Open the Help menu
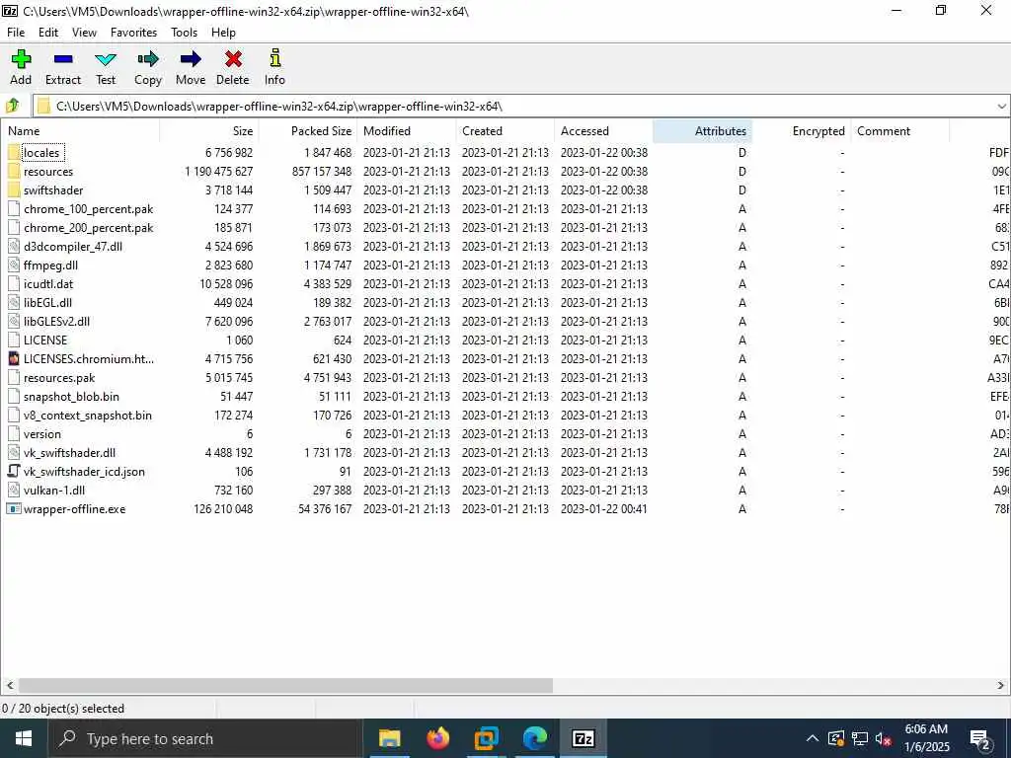Viewport: 1011px width, 758px height. pos(223,33)
